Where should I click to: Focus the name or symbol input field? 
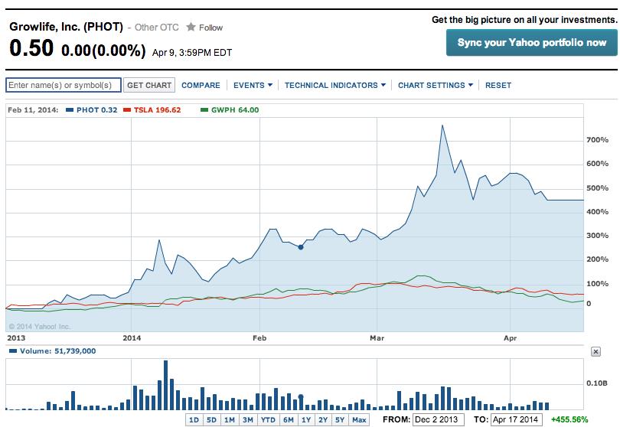pos(64,85)
